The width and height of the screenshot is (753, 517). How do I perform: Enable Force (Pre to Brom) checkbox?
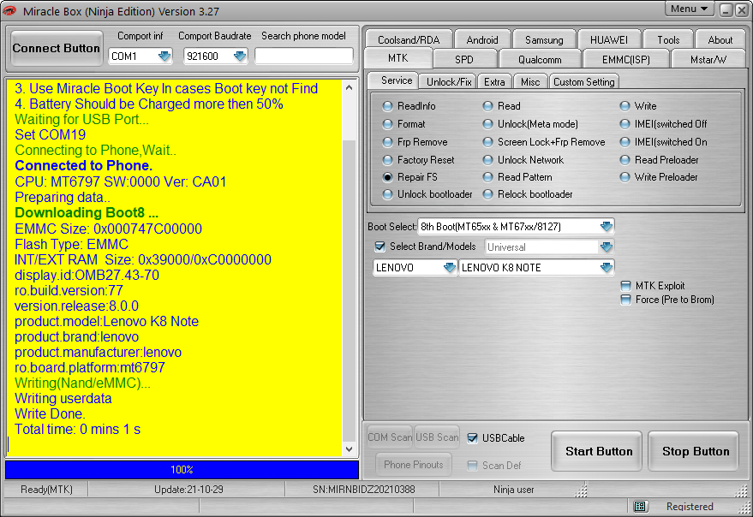625,300
